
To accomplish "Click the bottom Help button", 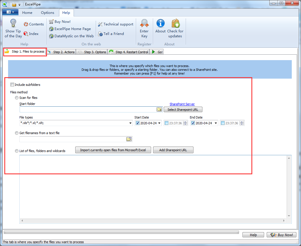I will [253, 235].
